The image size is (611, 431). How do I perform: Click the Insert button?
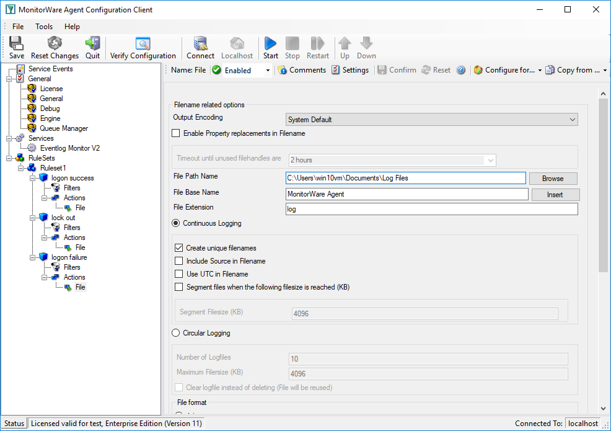[555, 195]
